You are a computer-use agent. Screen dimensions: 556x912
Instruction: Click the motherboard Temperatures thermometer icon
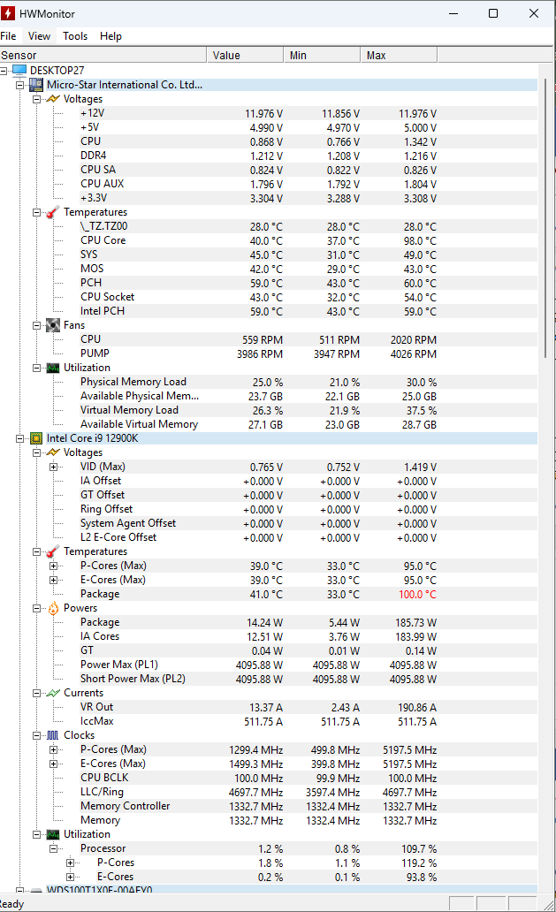53,212
